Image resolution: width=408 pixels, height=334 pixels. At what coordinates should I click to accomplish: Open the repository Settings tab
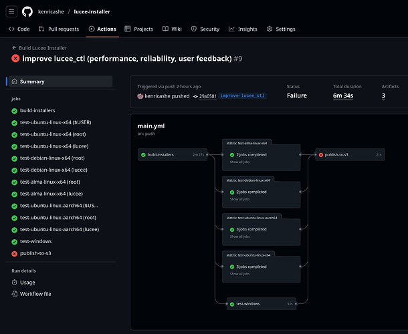[281, 29]
